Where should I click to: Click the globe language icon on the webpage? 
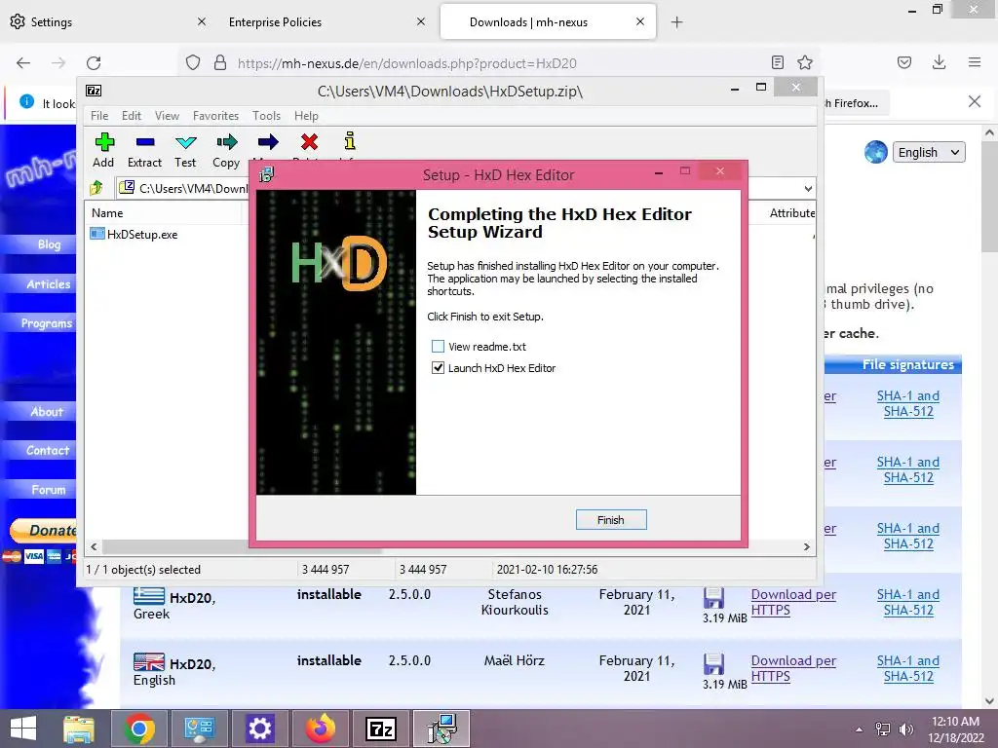click(x=876, y=152)
